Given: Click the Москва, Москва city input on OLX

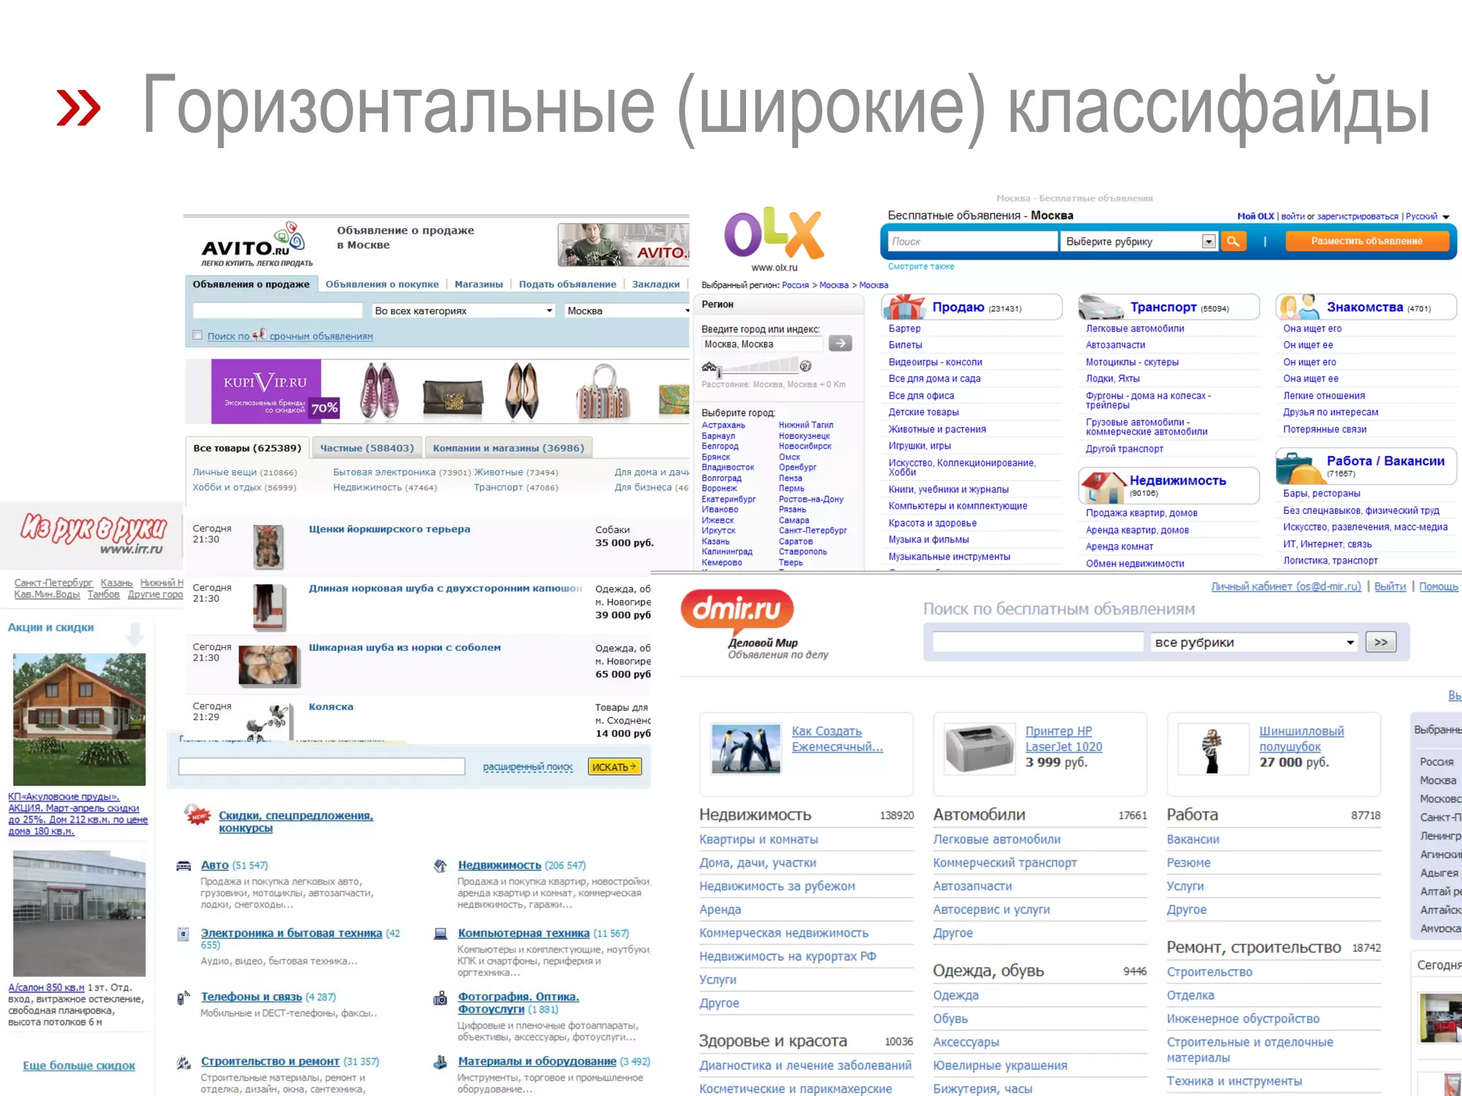Looking at the screenshot, I should point(762,344).
